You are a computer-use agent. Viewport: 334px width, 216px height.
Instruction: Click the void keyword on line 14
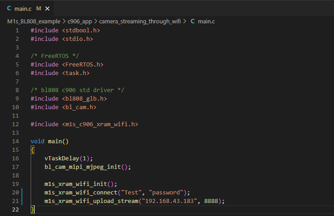click(37, 141)
